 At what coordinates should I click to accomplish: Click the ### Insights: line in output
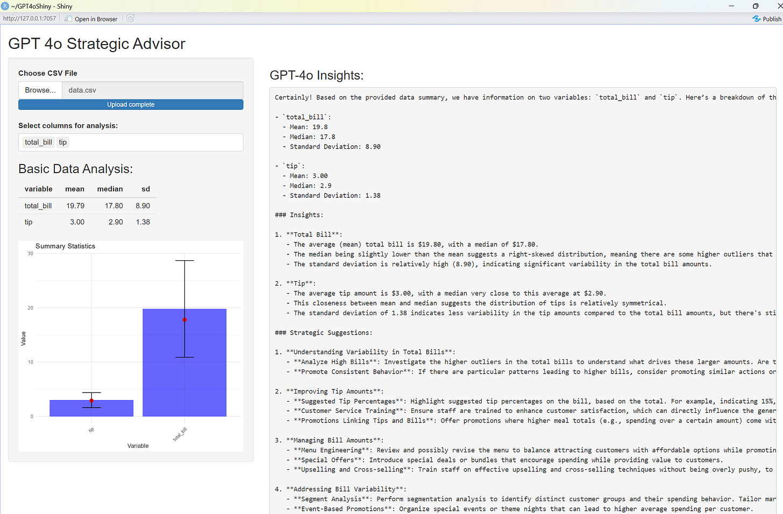point(299,215)
